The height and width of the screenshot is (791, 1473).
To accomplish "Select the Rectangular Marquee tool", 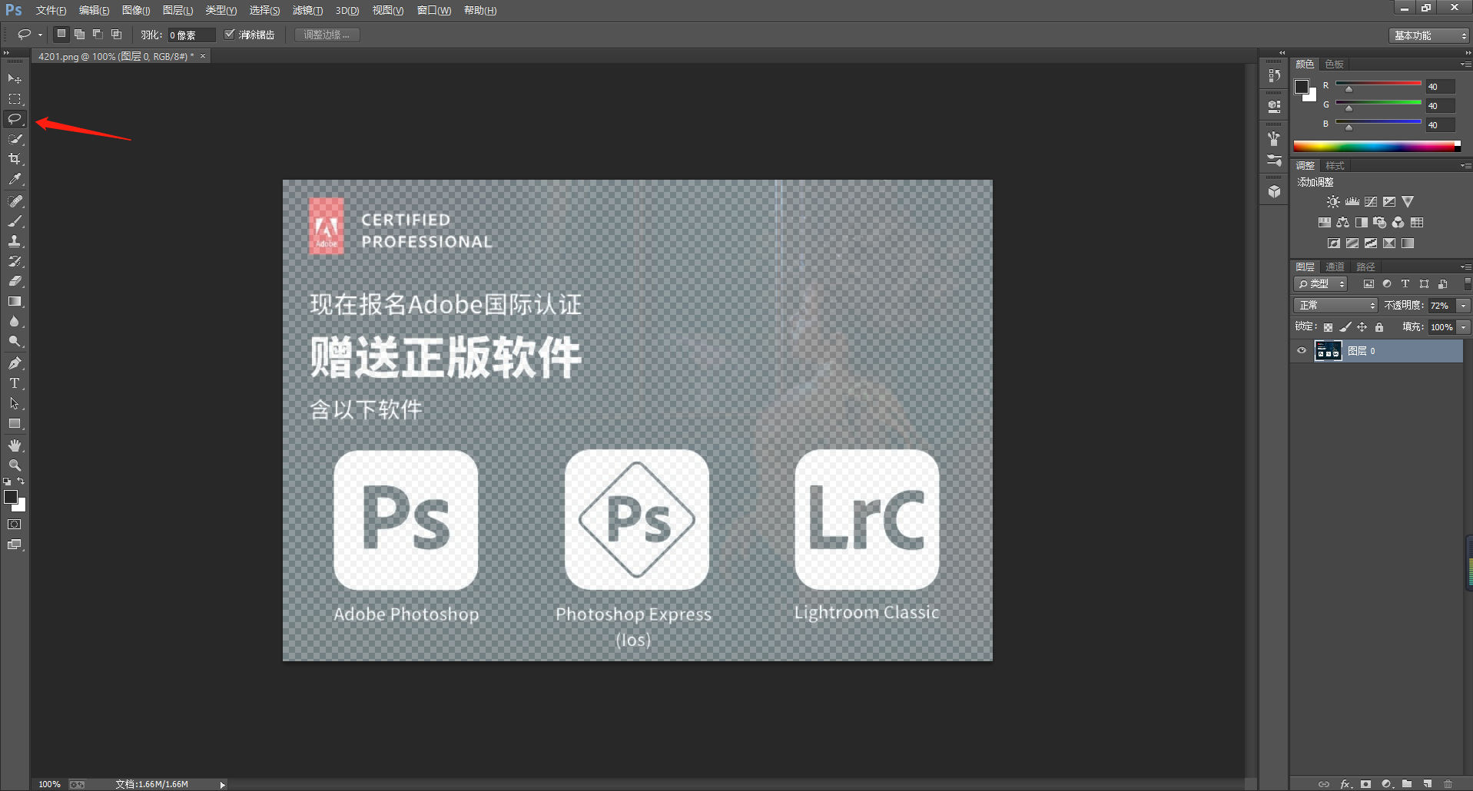I will click(15, 99).
